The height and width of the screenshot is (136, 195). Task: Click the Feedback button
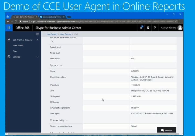click(x=166, y=130)
